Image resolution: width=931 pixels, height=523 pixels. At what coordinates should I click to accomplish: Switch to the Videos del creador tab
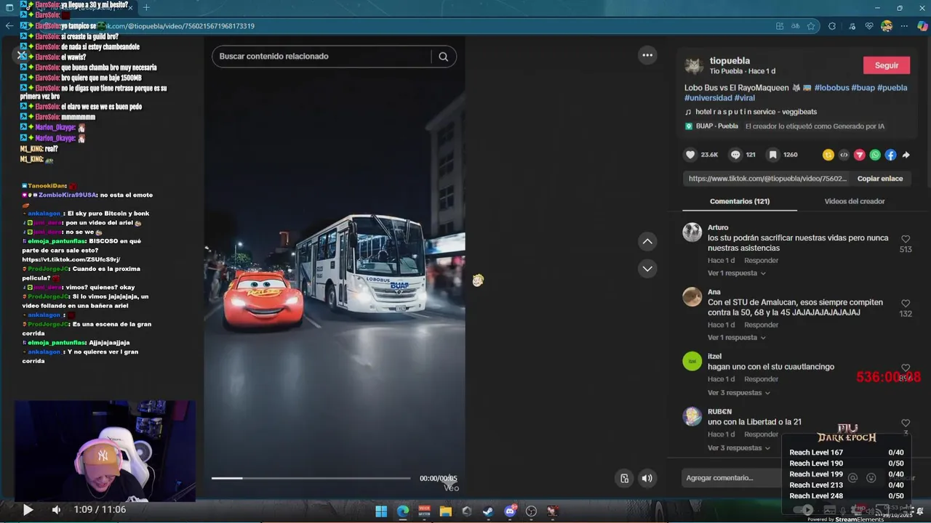pyautogui.click(x=855, y=201)
